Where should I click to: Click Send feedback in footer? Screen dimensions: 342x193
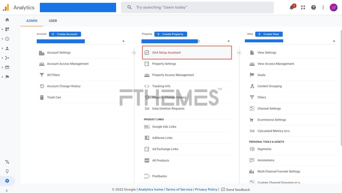pyautogui.click(x=236, y=190)
